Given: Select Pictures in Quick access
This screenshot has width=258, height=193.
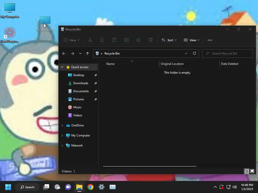Looking at the screenshot, I should coord(79,99).
